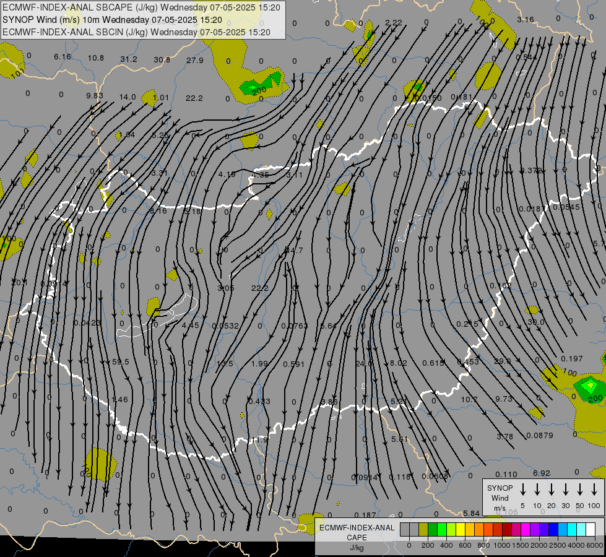Click the 5.84 value above CAPE legend

[472, 513]
